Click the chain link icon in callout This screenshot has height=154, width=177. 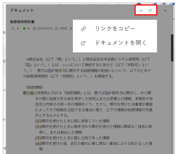coord(83,29)
